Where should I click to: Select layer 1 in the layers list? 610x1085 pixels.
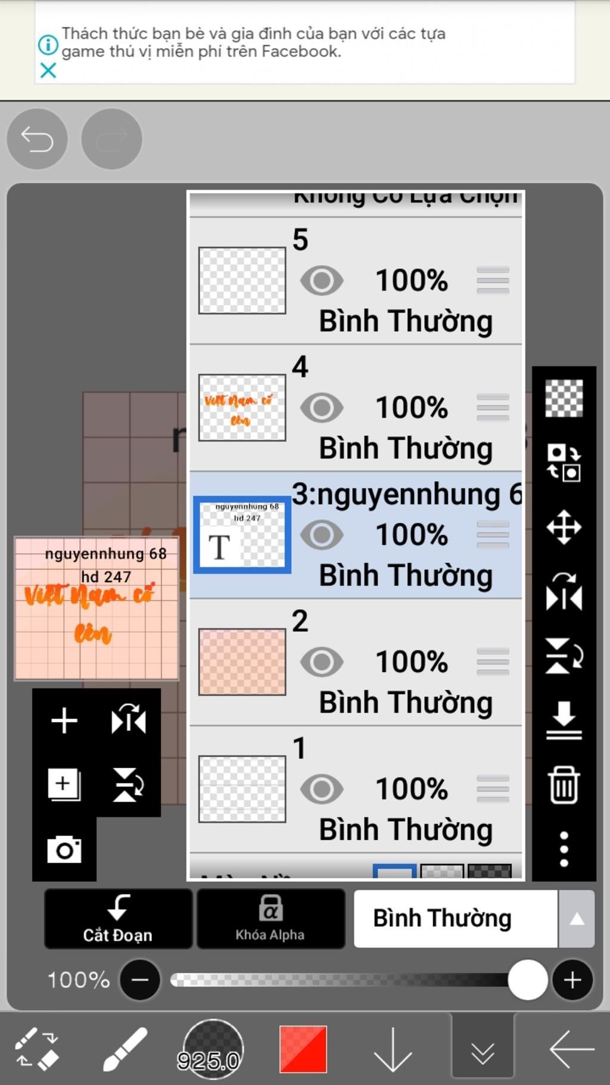coord(356,789)
